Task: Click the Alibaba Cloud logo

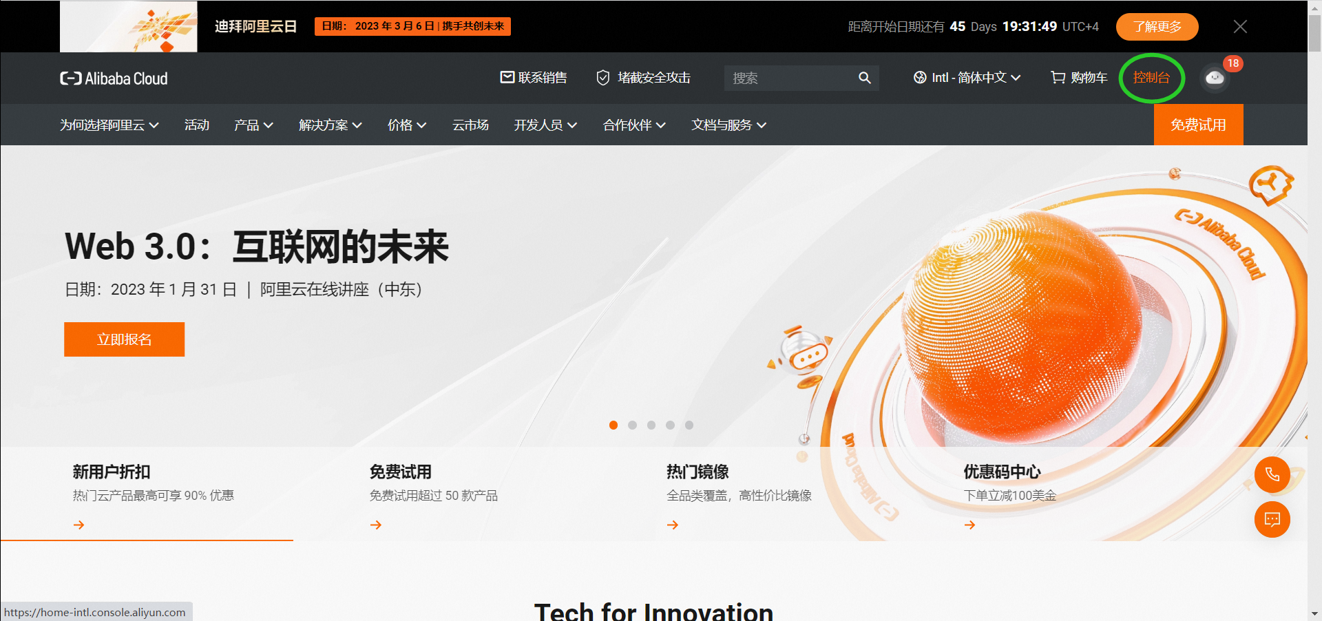Action: click(x=114, y=78)
